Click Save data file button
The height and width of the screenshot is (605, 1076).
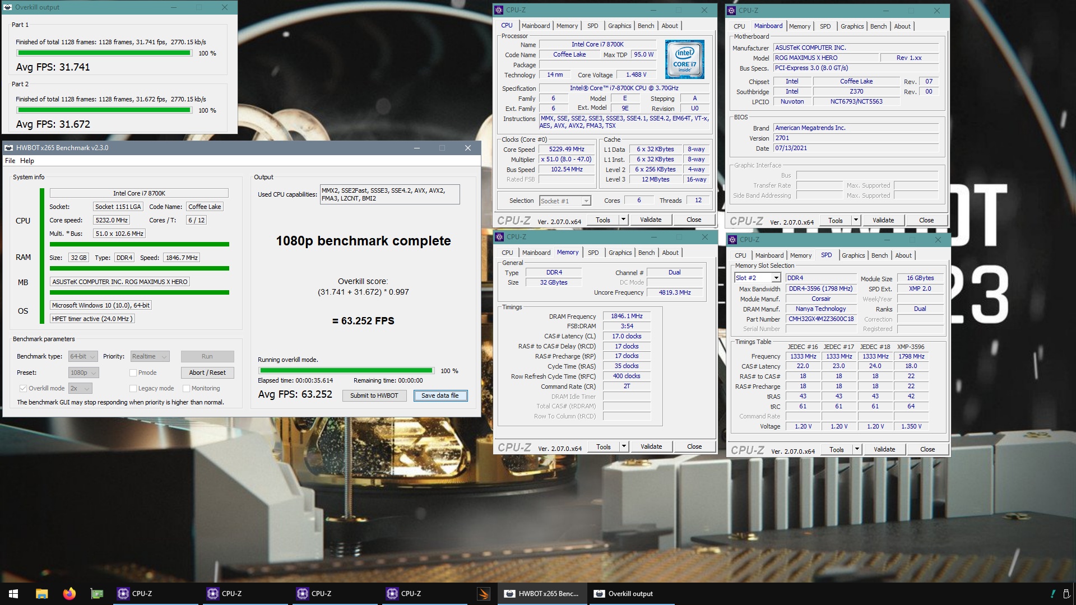pos(440,395)
